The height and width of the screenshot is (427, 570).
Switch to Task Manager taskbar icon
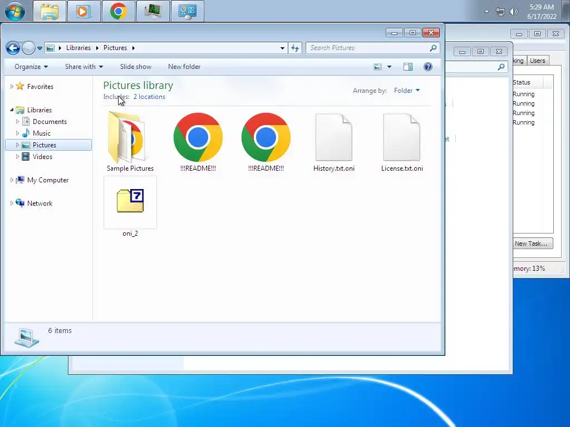[x=153, y=11]
